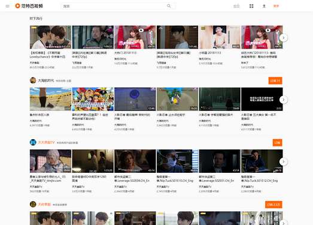Screen dimensions: 313x225
Task: Subscribe to the first channel section
Action: [x=275, y=80]
